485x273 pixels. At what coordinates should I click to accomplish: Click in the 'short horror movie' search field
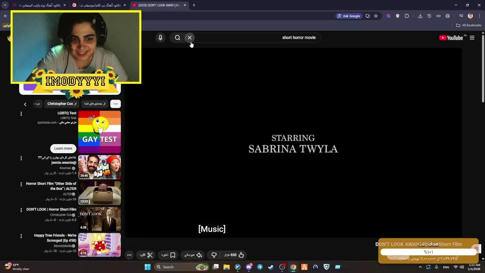(258, 38)
